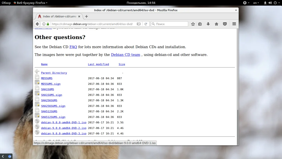Reload the page with the refresh icon
The height and width of the screenshot is (159, 282).
pos(146,24)
